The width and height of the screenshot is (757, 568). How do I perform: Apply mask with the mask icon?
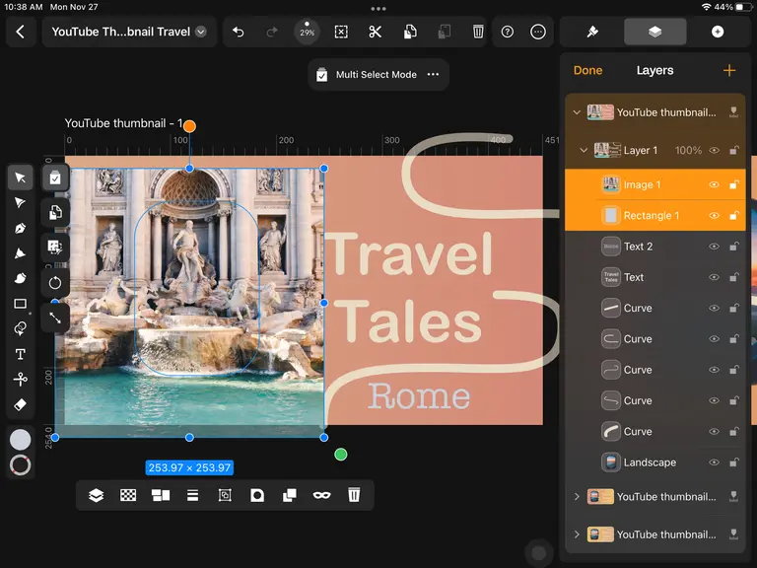tap(321, 495)
